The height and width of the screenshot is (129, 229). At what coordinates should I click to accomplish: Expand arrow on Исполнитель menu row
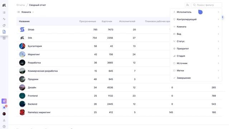point(219,12)
